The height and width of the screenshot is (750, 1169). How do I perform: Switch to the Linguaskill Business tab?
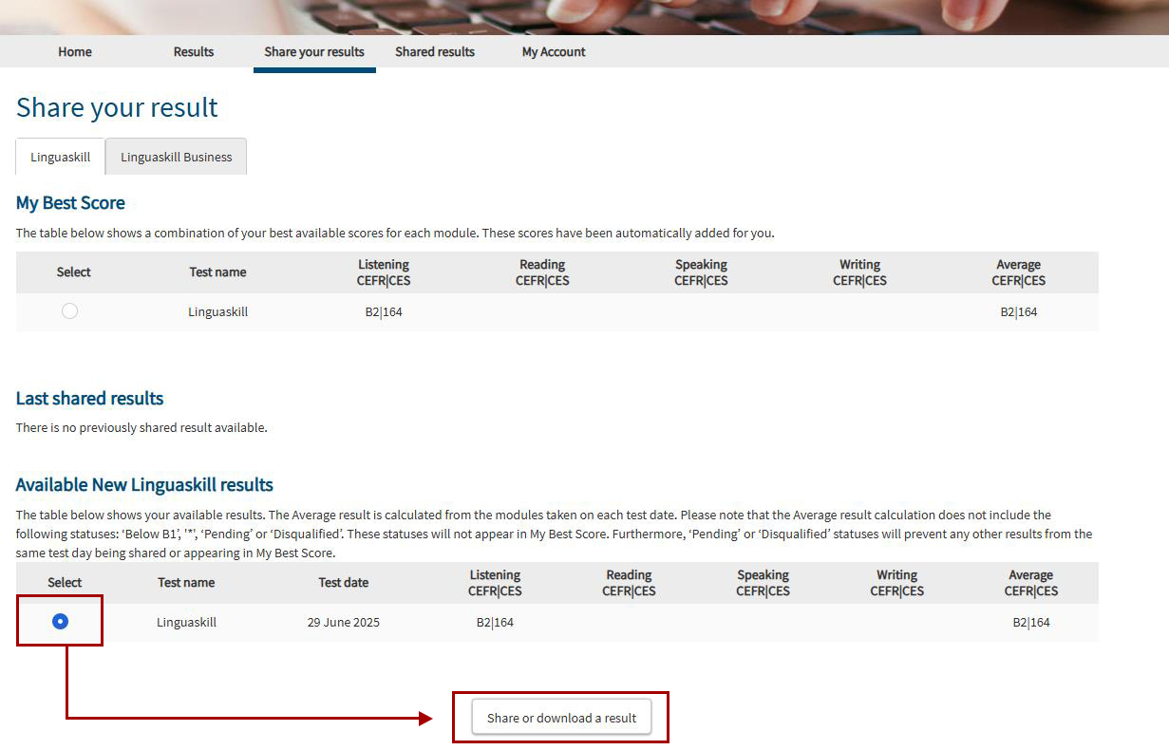(x=177, y=157)
